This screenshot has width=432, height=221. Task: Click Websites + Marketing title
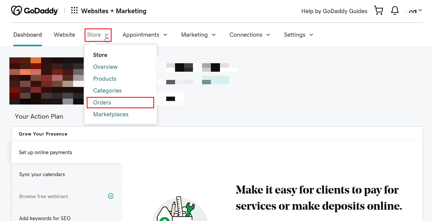click(114, 11)
